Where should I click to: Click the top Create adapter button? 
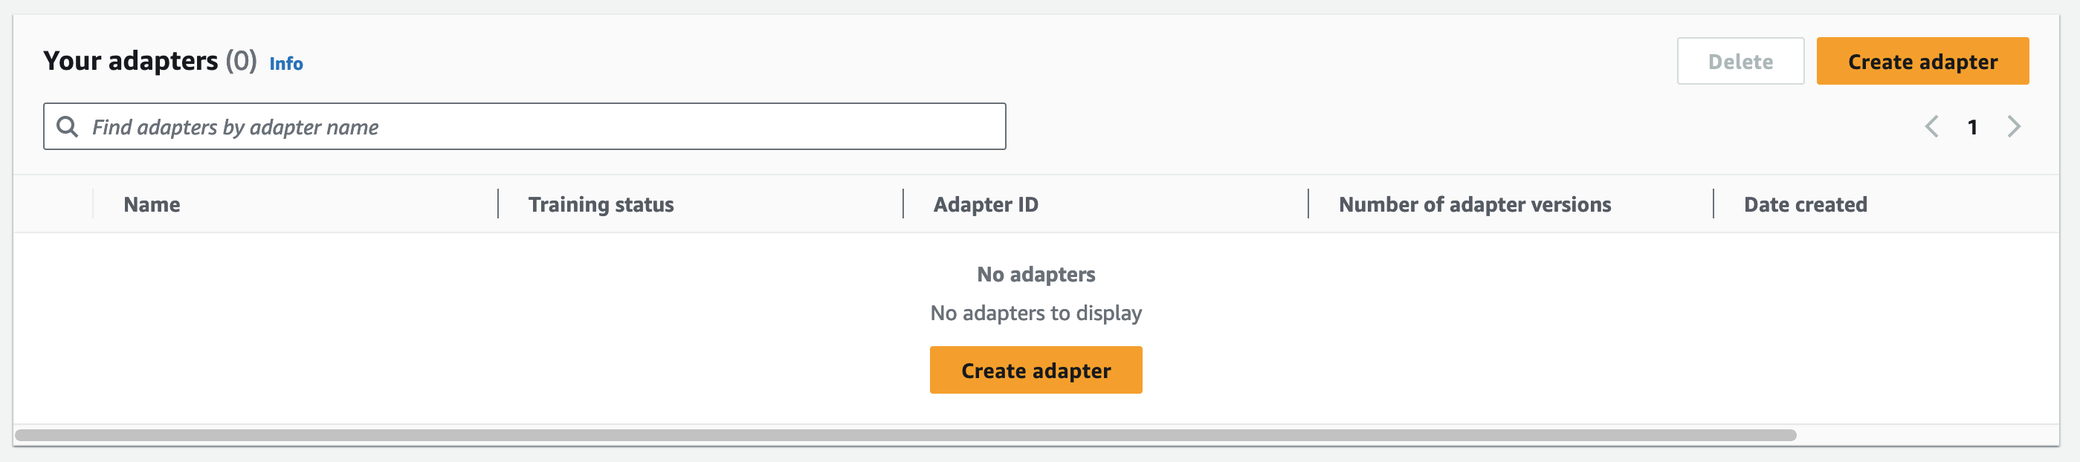(1922, 60)
